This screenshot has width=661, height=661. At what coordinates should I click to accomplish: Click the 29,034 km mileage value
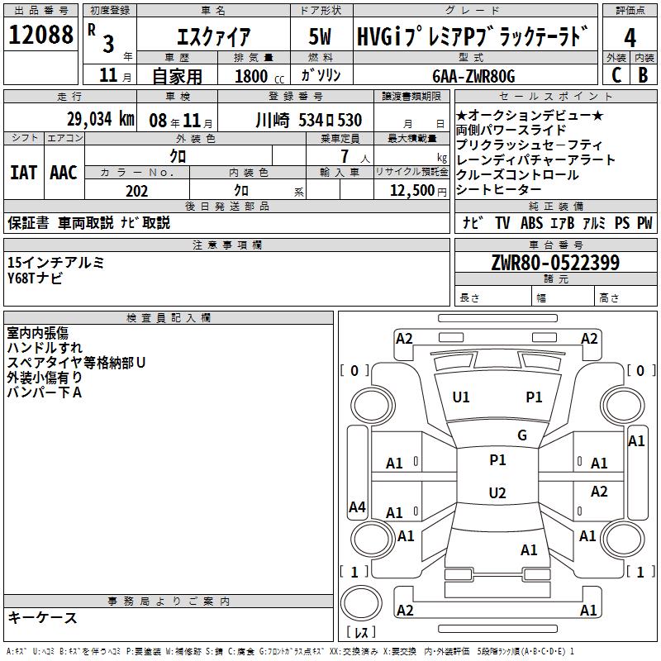tap(100, 120)
